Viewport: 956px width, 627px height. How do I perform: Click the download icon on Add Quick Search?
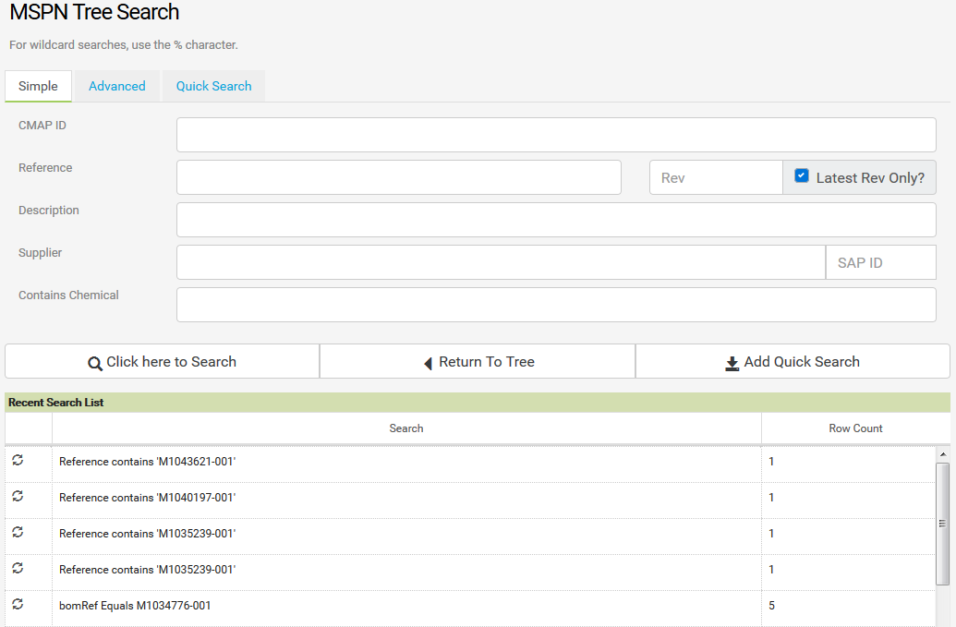tap(732, 363)
